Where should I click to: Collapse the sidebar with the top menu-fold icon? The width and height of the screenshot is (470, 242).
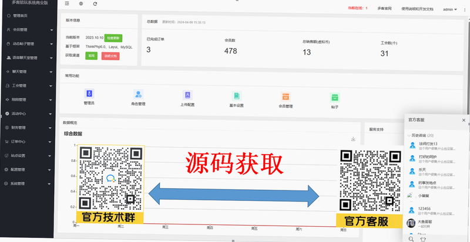tap(67, 4)
